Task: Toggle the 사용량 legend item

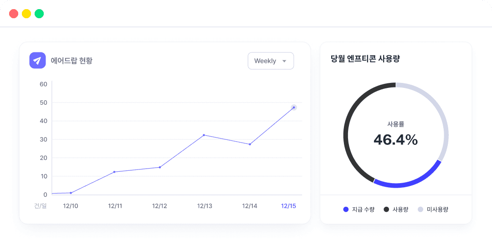Action: (396, 210)
